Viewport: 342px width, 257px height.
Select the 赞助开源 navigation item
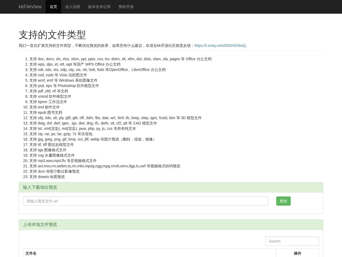[x=126, y=7]
